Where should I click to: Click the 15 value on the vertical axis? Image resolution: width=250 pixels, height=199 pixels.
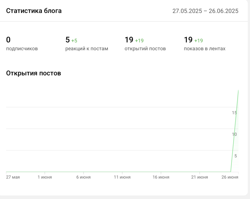(234, 113)
